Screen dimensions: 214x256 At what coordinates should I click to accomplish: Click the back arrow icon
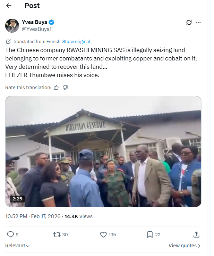pos(9,6)
